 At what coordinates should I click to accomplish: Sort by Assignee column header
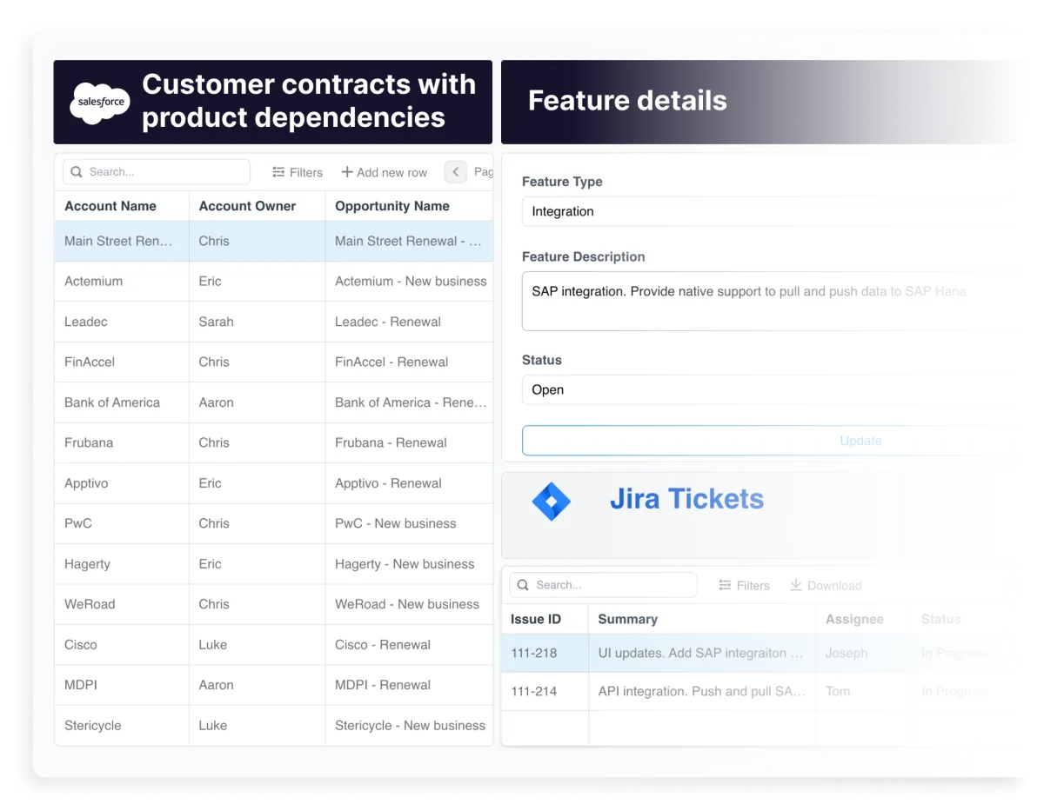(x=854, y=619)
